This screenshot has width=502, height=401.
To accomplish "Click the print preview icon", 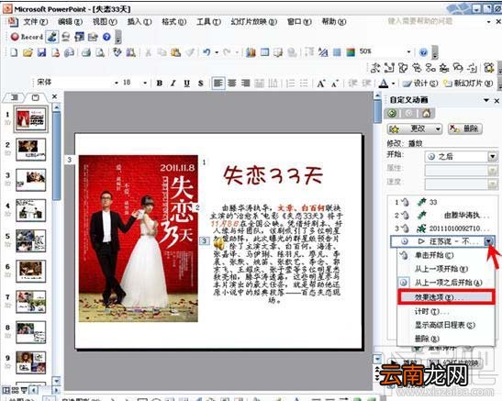I will point(99,52).
